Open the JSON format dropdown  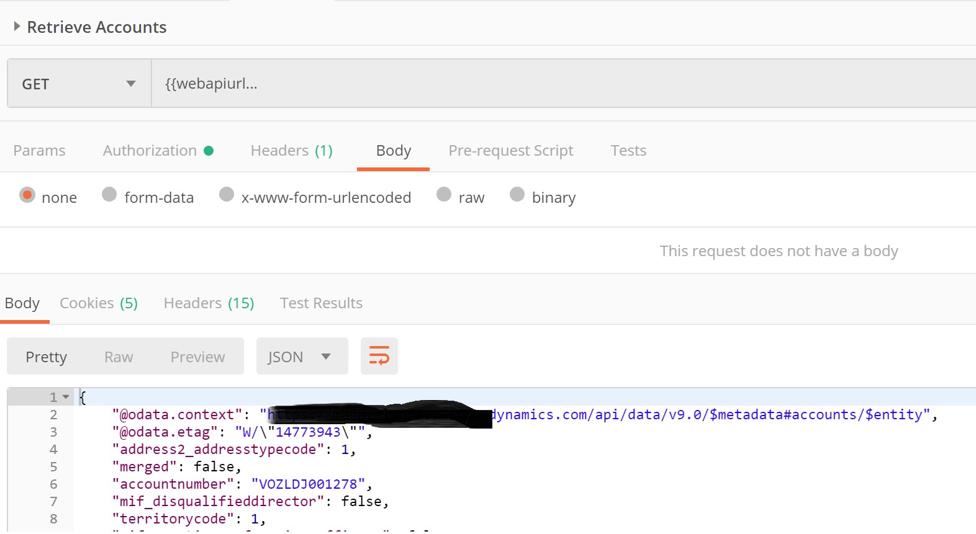click(302, 357)
